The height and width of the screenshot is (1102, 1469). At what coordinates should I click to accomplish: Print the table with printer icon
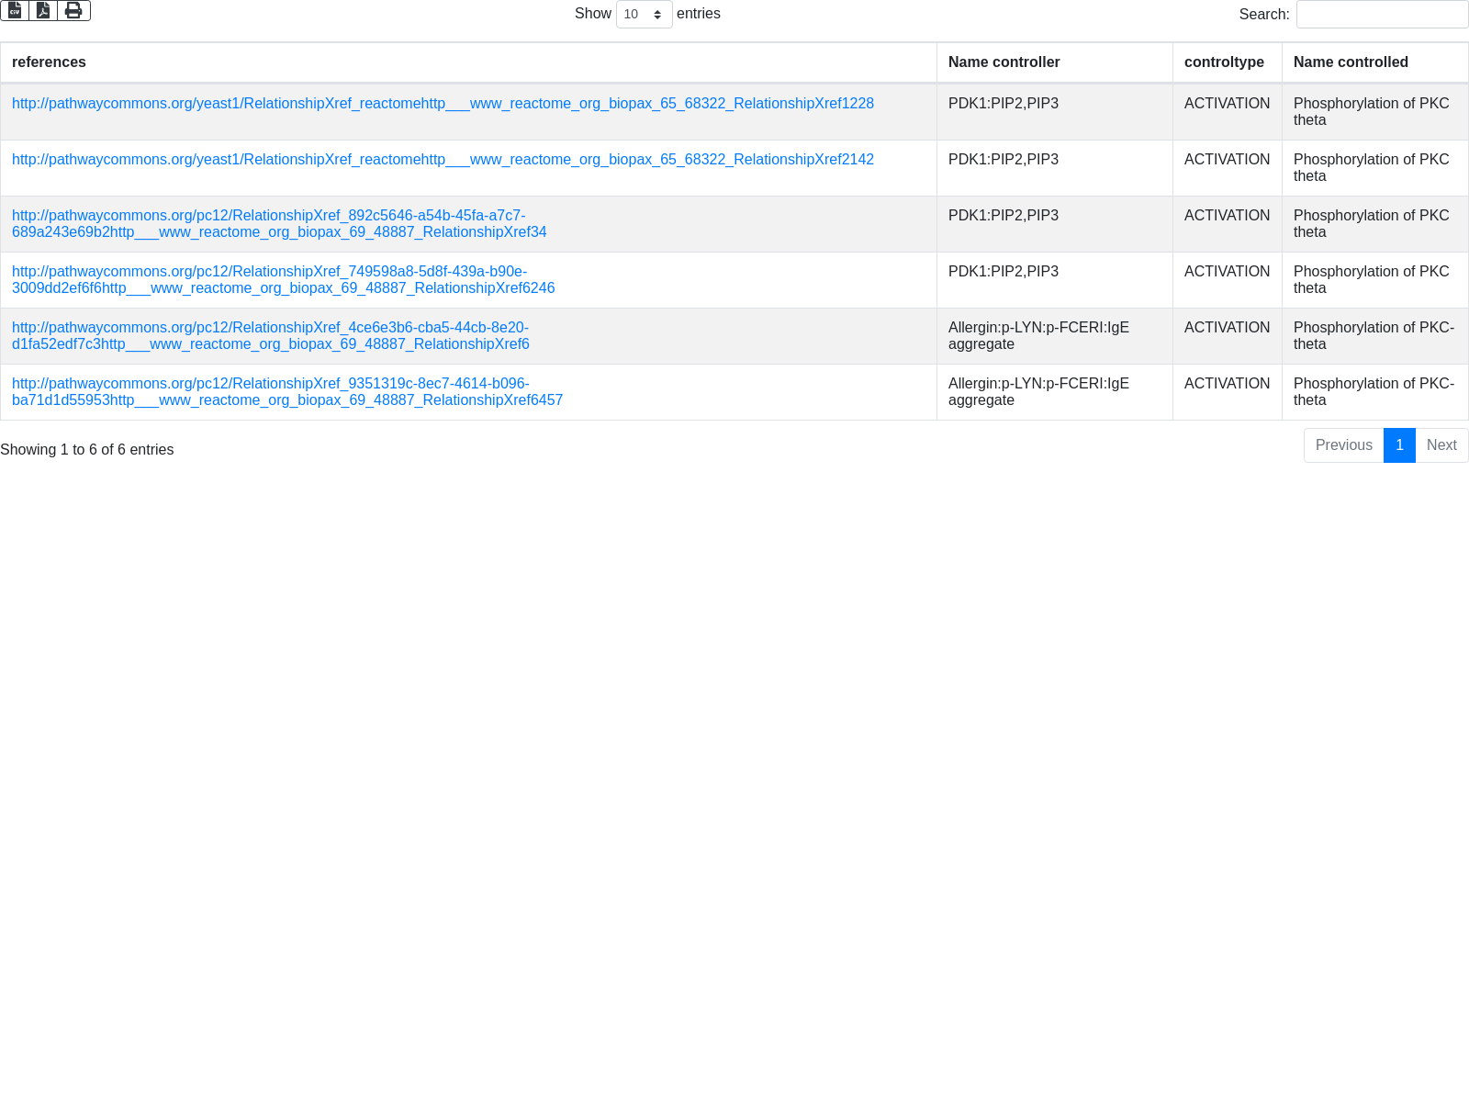point(73,10)
